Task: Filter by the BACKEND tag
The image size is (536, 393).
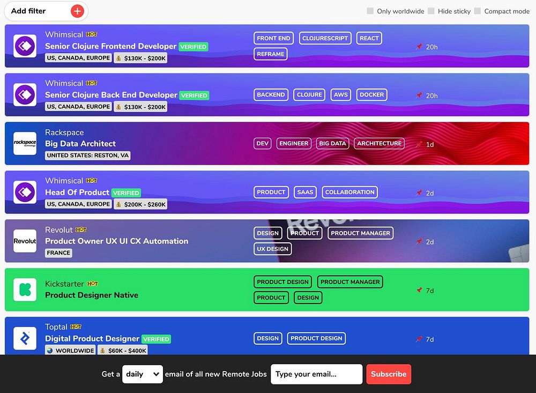Action: click(271, 95)
